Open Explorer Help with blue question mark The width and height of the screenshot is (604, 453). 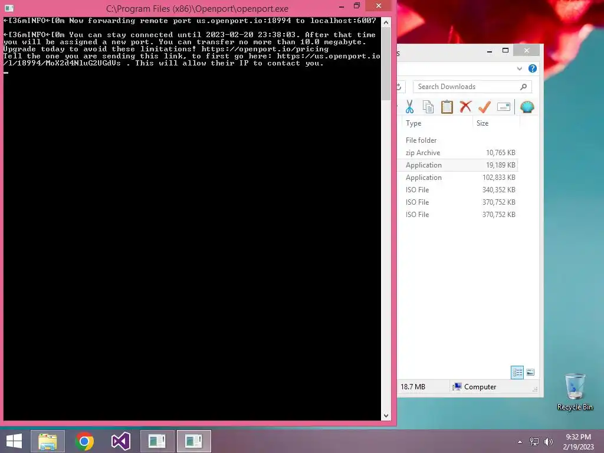coord(533,68)
